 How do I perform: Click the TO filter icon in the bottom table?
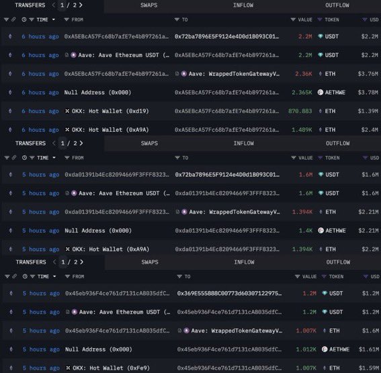[x=179, y=276]
